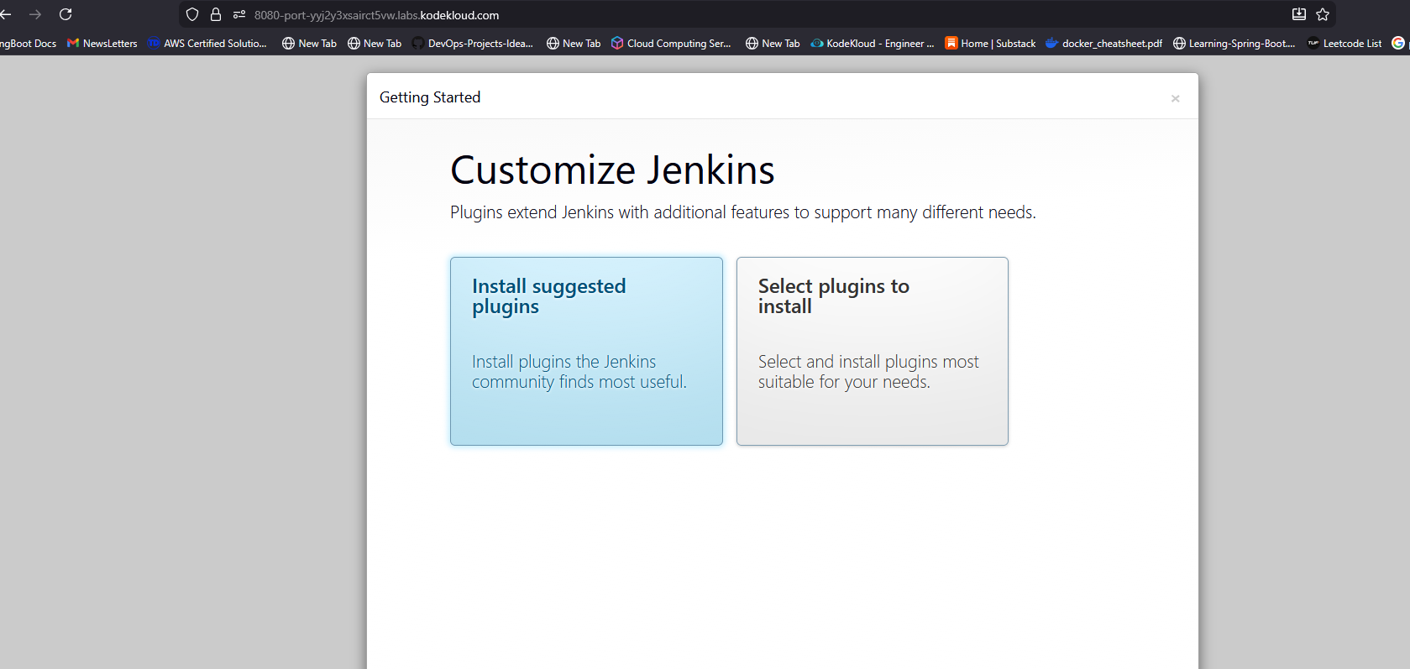Open KodeKloud - Engineer bookmark
Image resolution: width=1410 pixels, height=669 pixels.
click(872, 44)
